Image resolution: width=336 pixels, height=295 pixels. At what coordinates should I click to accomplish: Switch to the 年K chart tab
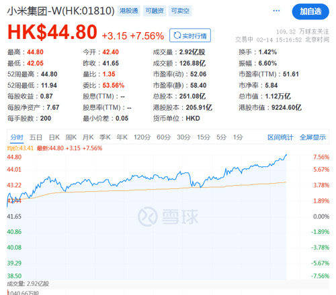point(122,137)
